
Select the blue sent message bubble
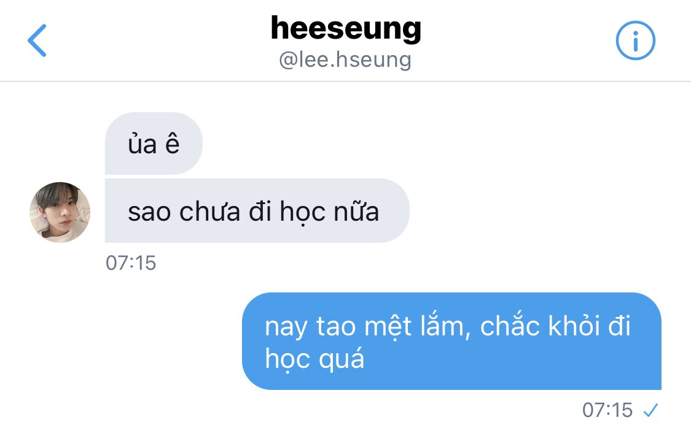point(451,341)
